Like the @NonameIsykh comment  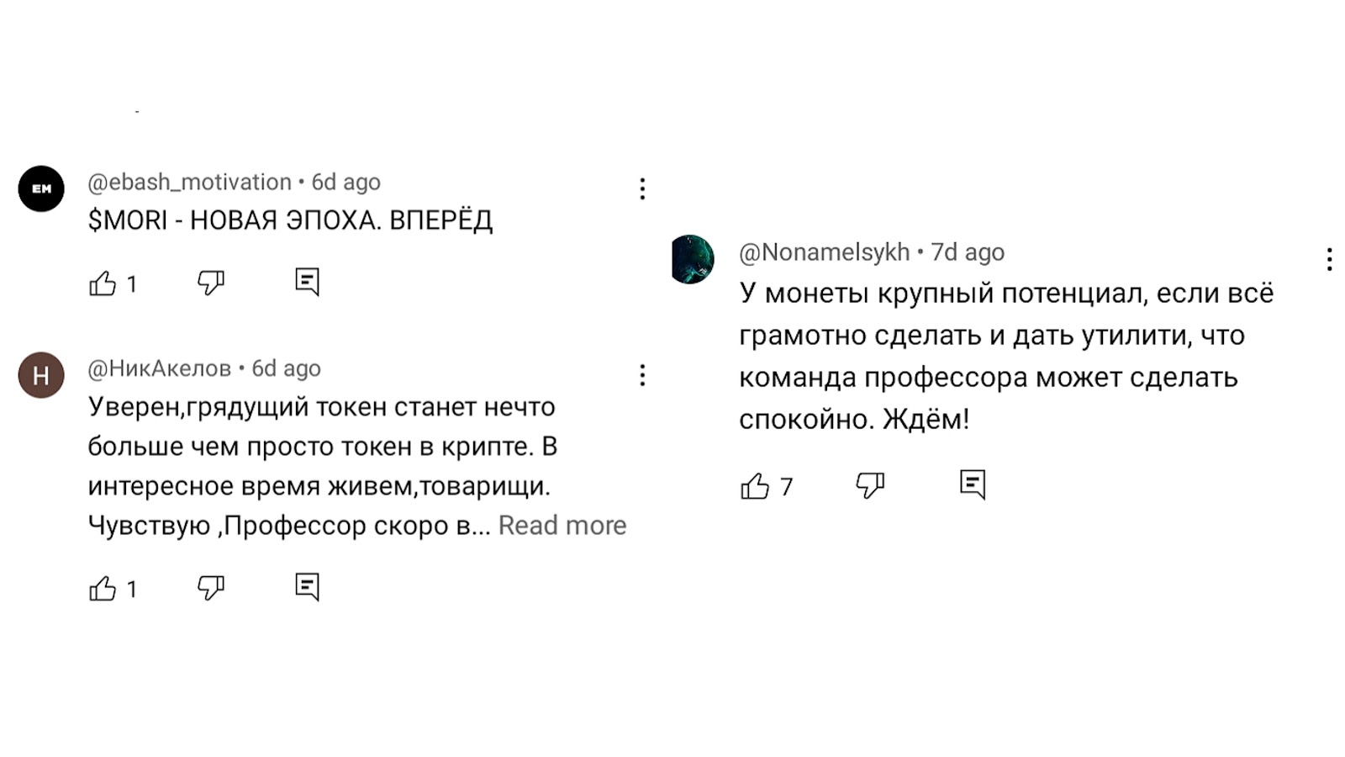click(755, 486)
